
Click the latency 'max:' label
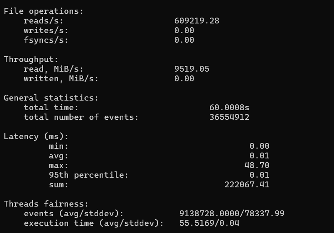(59, 165)
